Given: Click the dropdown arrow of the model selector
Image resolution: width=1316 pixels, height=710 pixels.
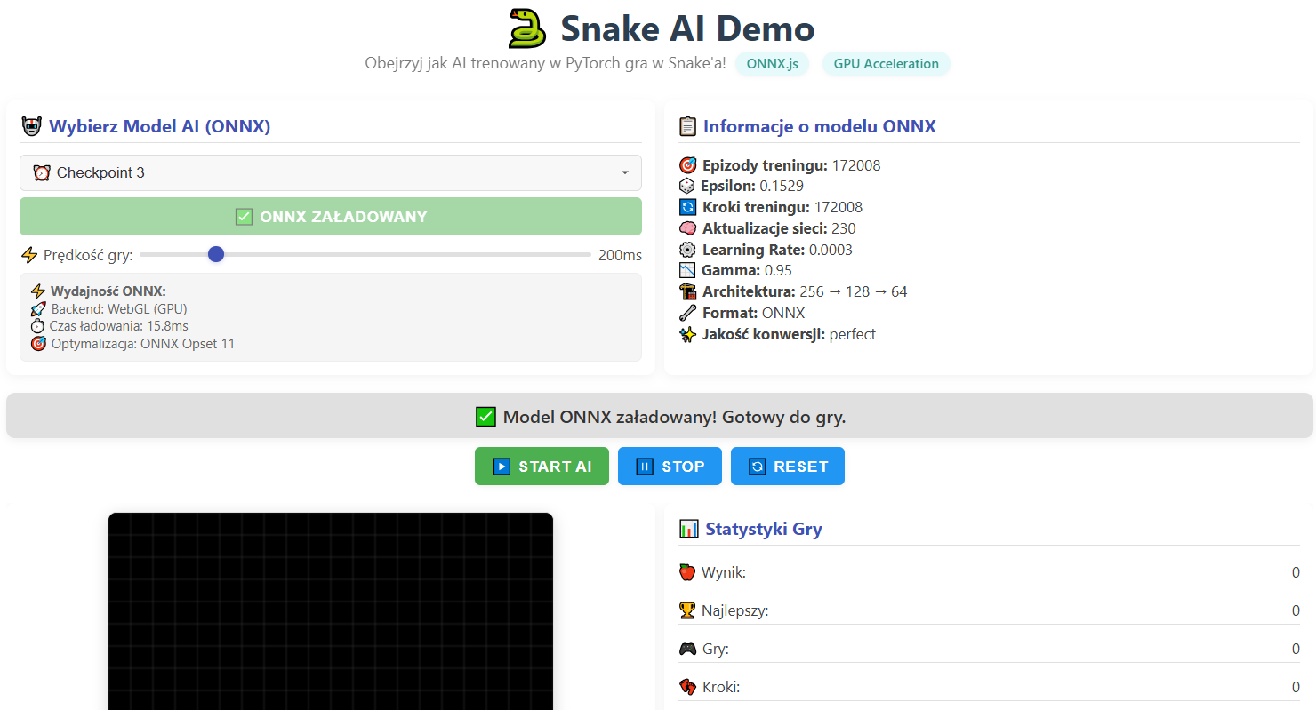Looking at the screenshot, I should click(624, 172).
